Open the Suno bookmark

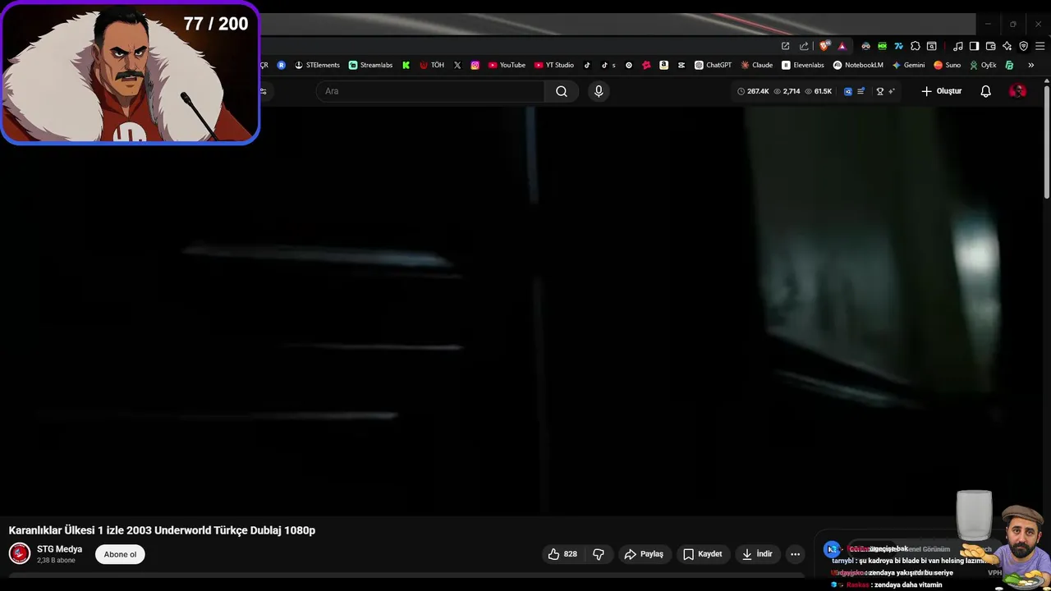(x=948, y=65)
